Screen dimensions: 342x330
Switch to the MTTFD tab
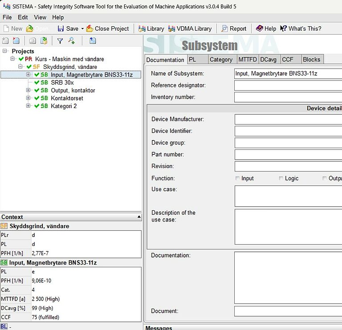(247, 60)
